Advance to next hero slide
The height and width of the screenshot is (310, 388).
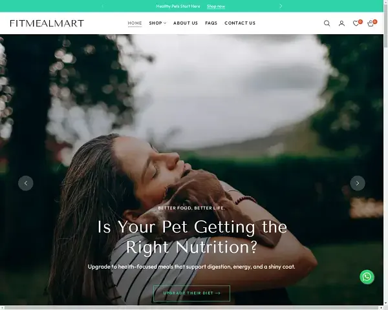tap(358, 183)
